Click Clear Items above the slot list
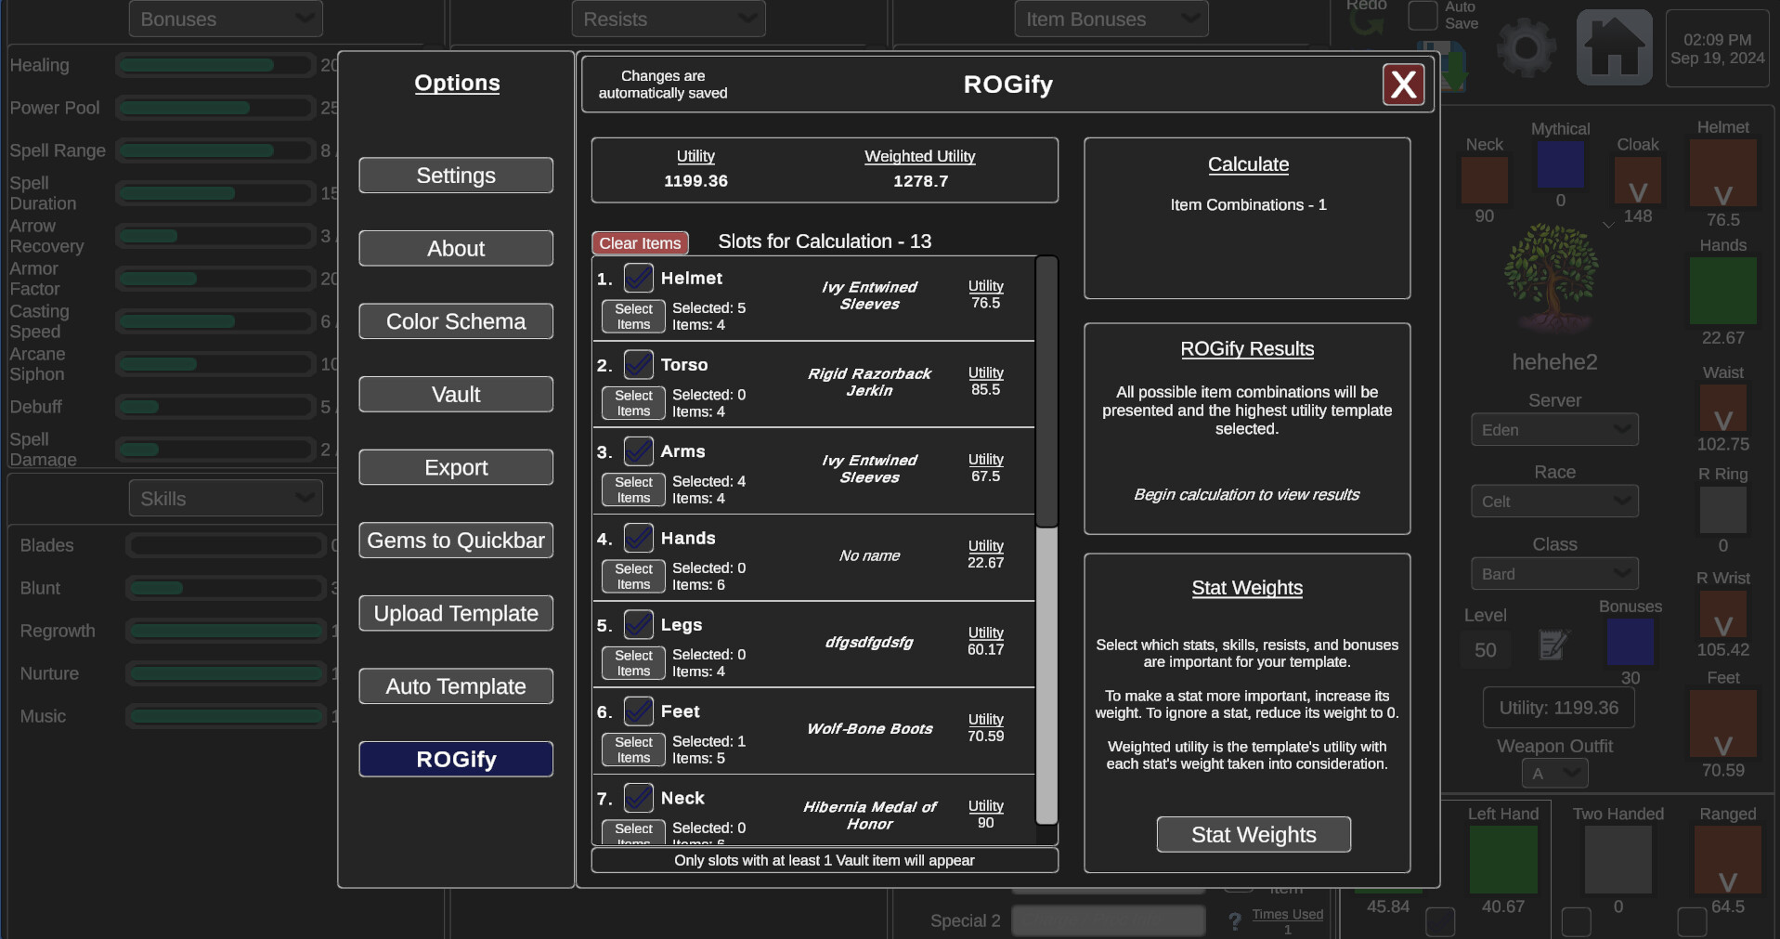 pyautogui.click(x=640, y=242)
